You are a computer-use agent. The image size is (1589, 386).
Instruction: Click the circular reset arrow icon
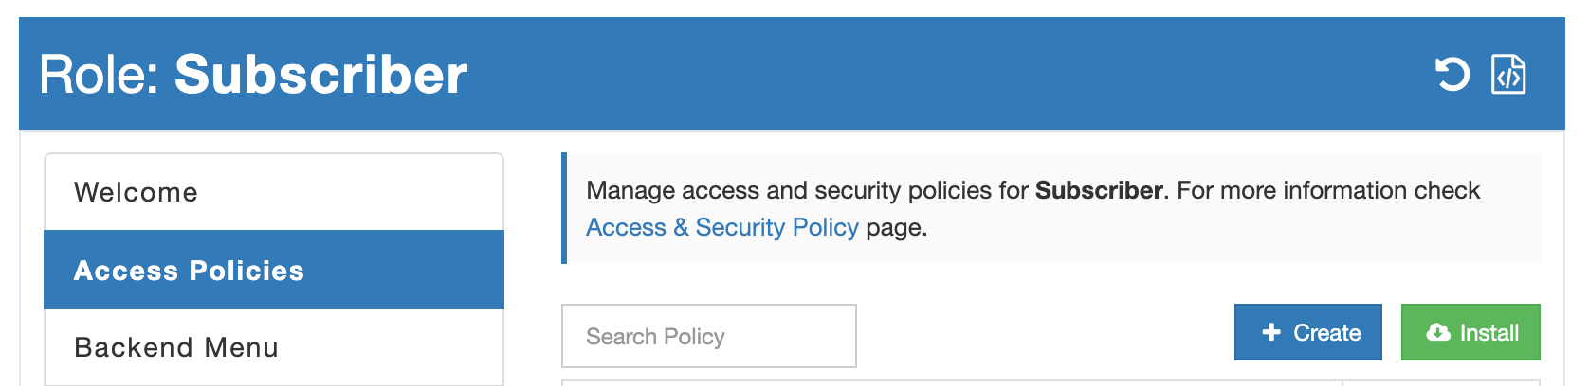tap(1452, 74)
